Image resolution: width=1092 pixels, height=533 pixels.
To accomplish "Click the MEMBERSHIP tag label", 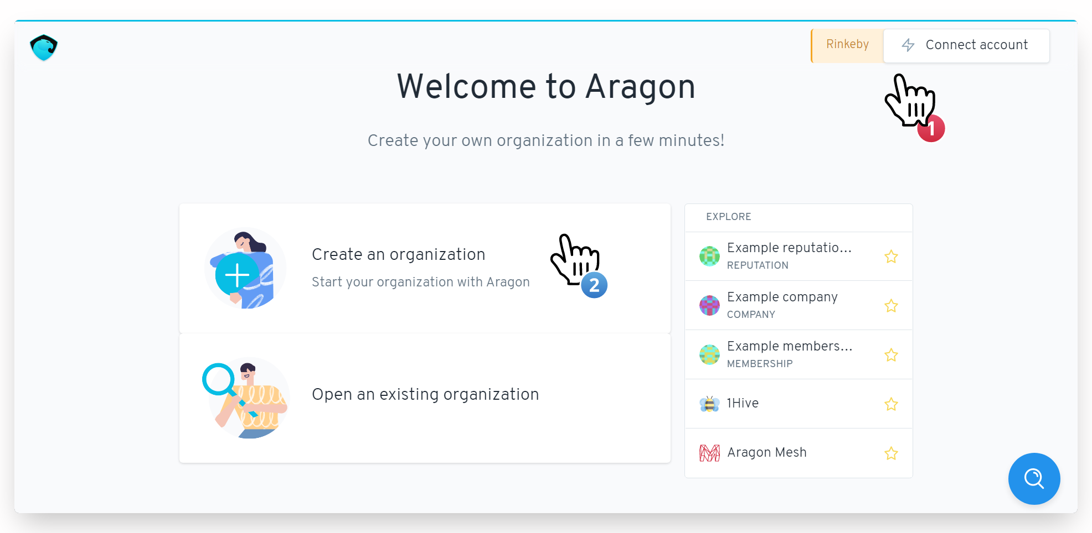I will [760, 364].
